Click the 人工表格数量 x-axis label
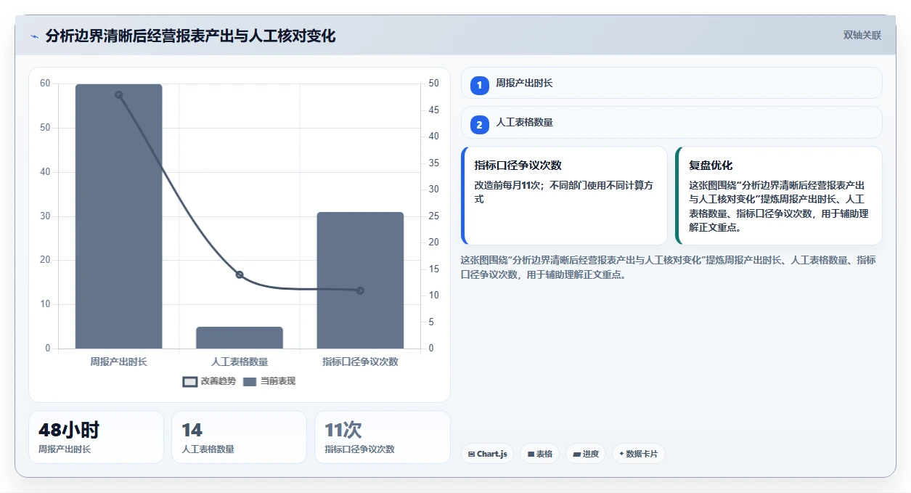911x493 pixels. [x=240, y=361]
